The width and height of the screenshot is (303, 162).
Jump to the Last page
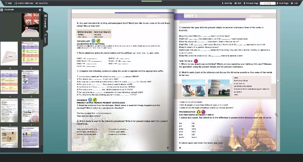click(294, 3)
